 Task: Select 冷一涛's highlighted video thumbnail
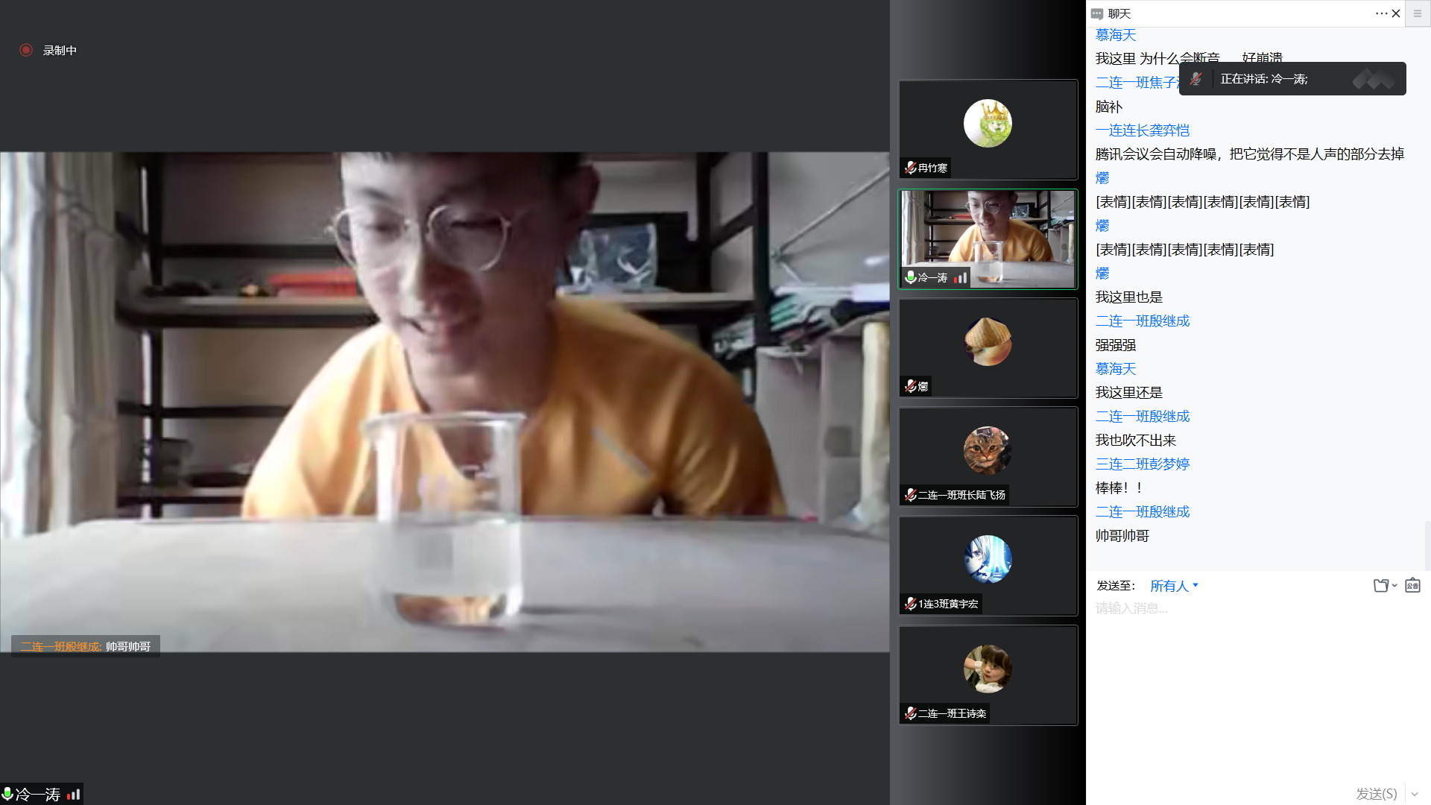pyautogui.click(x=988, y=239)
